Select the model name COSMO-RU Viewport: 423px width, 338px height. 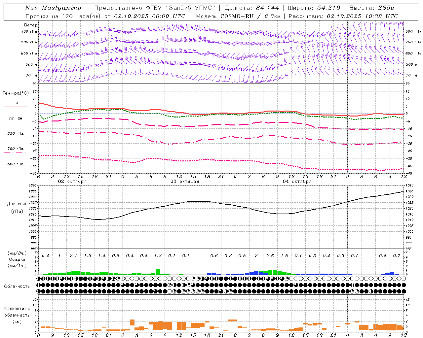click(x=235, y=16)
